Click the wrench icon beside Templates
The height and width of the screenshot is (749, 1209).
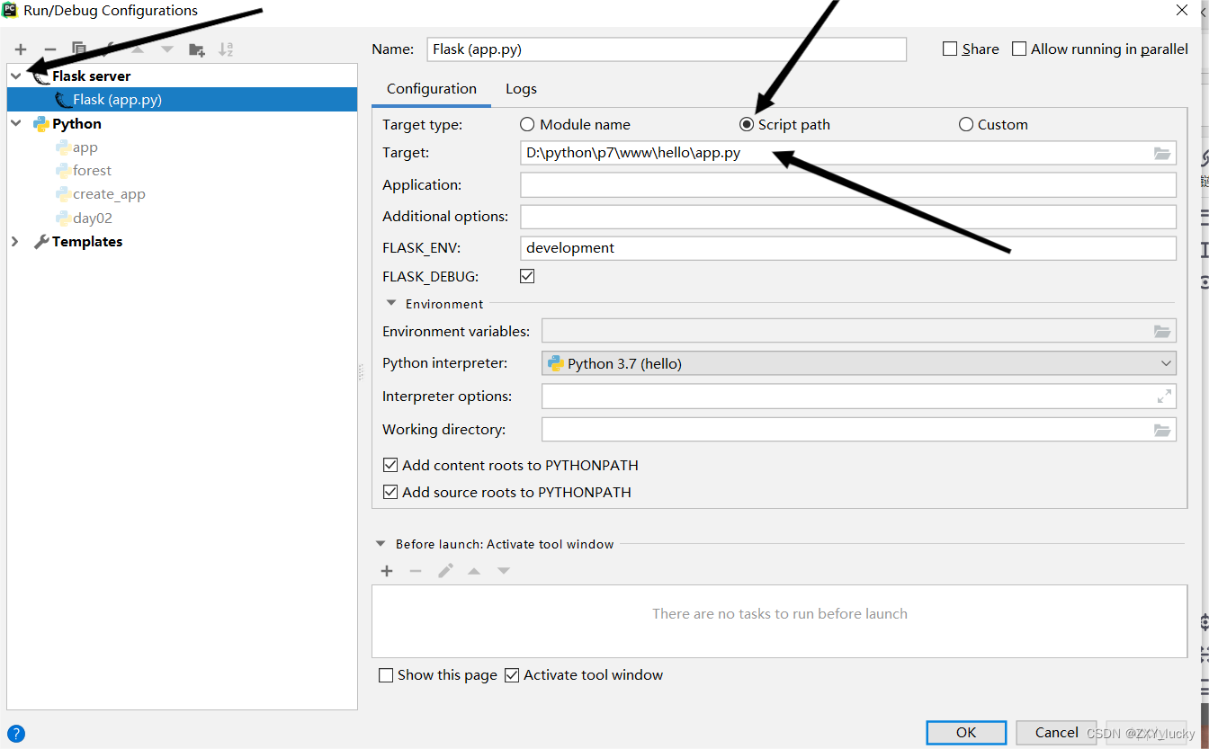click(x=41, y=242)
